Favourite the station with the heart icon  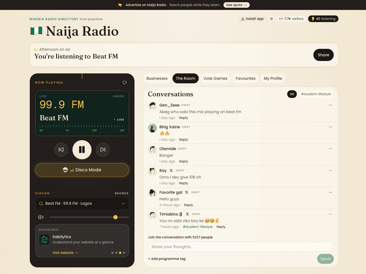[x=125, y=83]
